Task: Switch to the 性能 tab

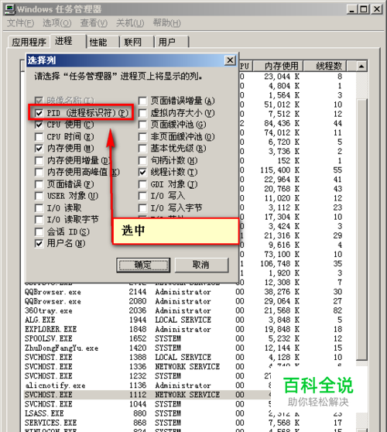Action: [102, 42]
